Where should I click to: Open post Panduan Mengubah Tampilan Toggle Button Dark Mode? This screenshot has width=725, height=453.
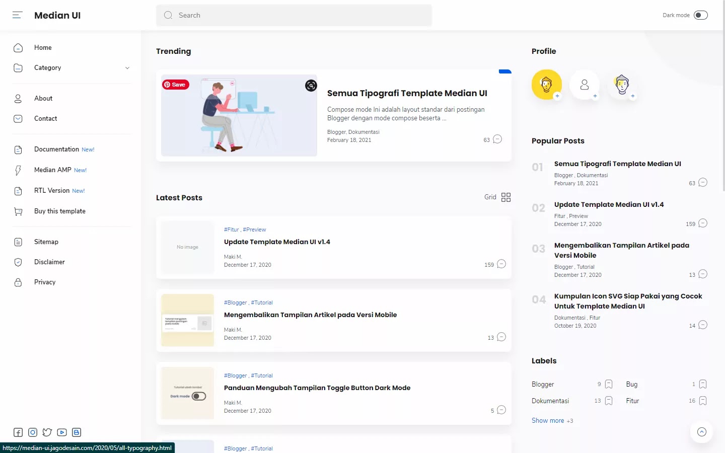[x=317, y=388]
